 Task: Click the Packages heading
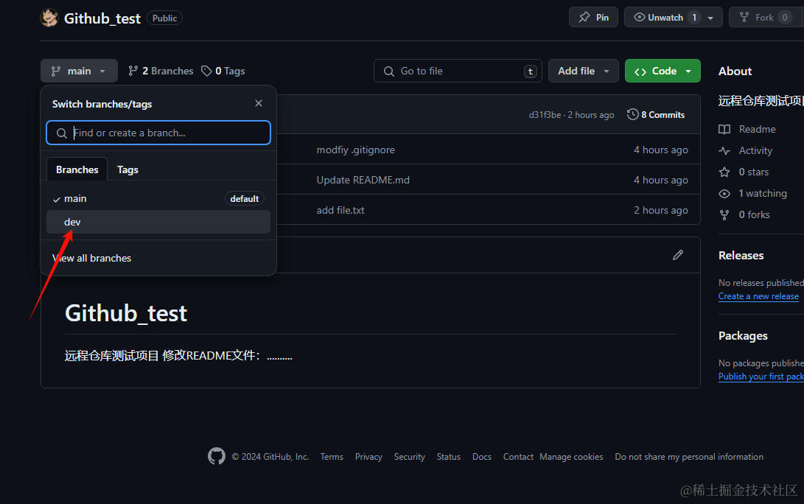[743, 336]
